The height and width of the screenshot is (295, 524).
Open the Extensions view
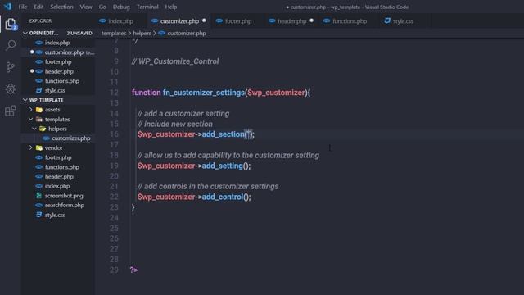(x=11, y=111)
